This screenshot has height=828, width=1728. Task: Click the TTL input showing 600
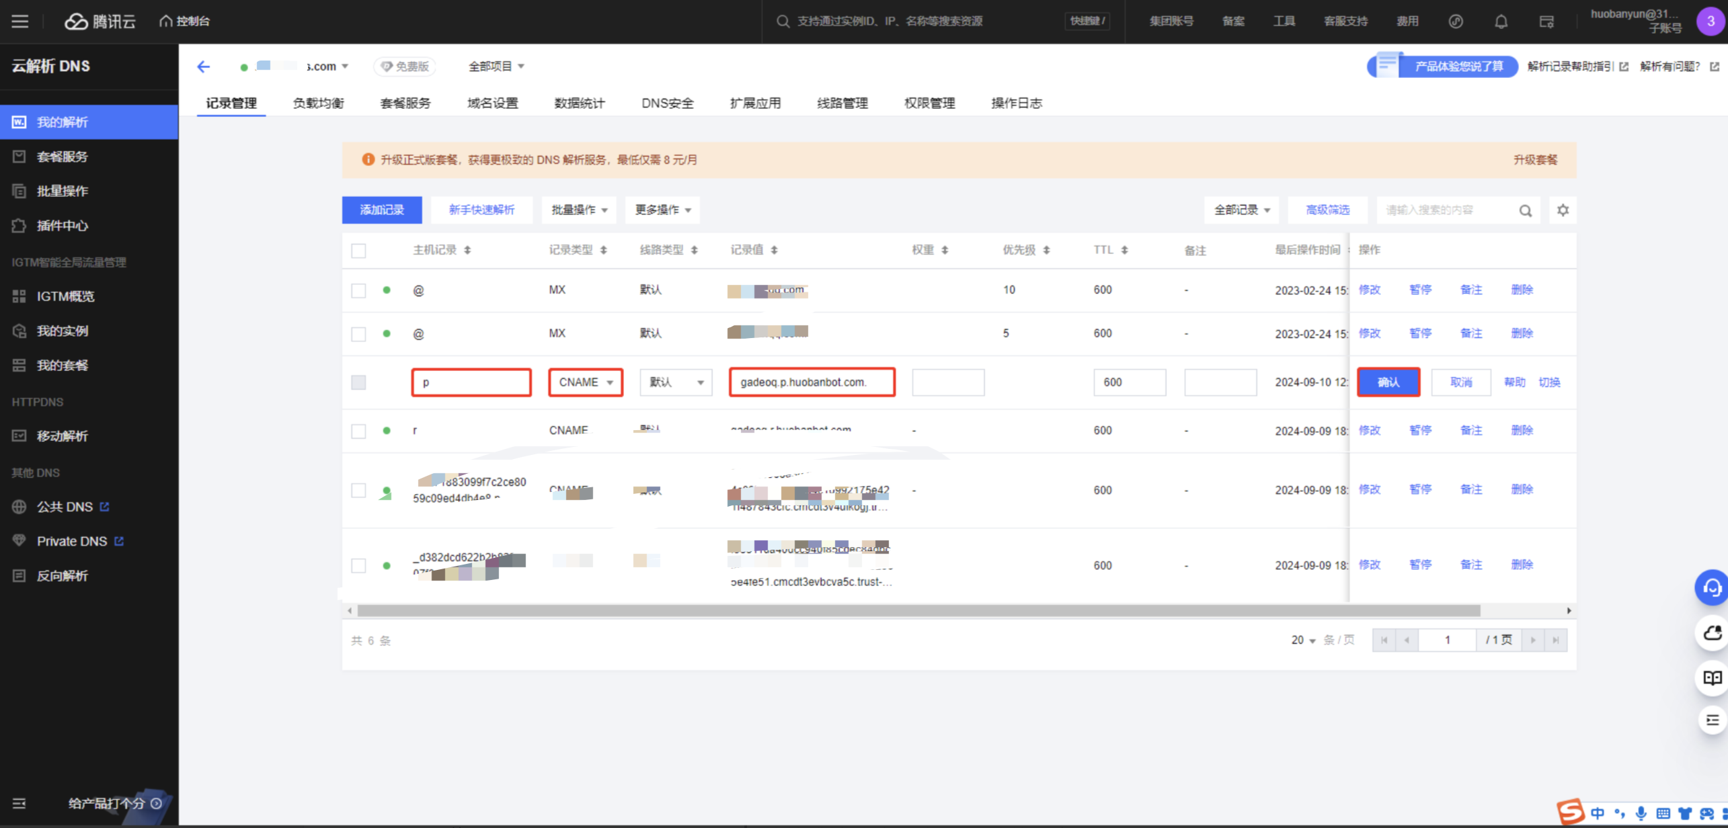(1130, 382)
